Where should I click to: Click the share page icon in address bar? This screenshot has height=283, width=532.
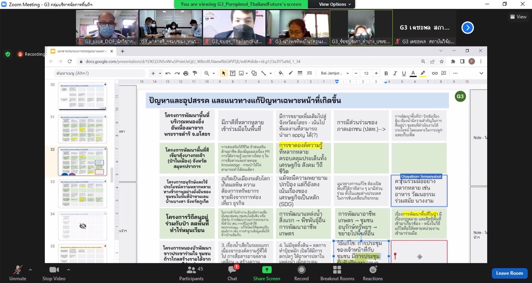tap(432, 61)
